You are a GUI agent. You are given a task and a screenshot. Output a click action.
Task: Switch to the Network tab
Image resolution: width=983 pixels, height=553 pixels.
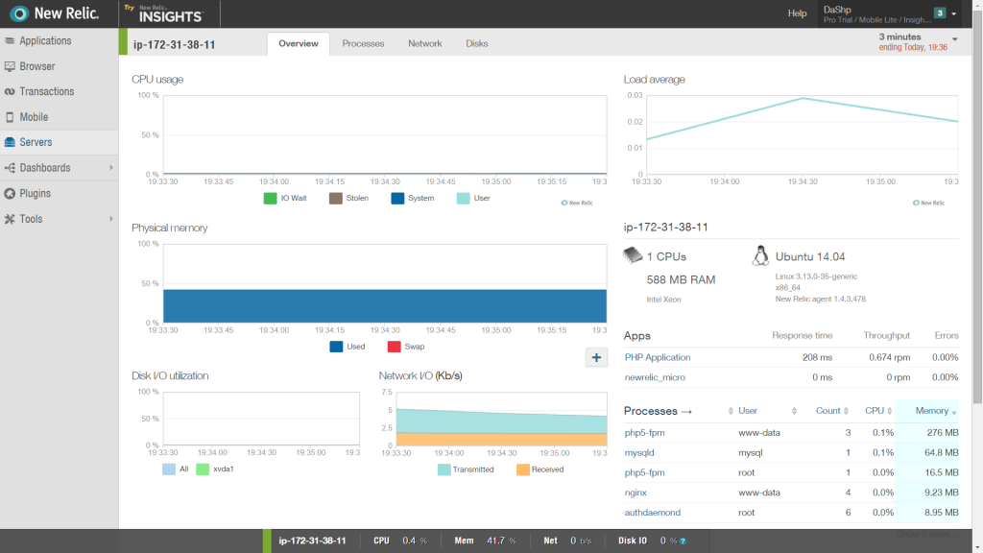pyautogui.click(x=425, y=44)
